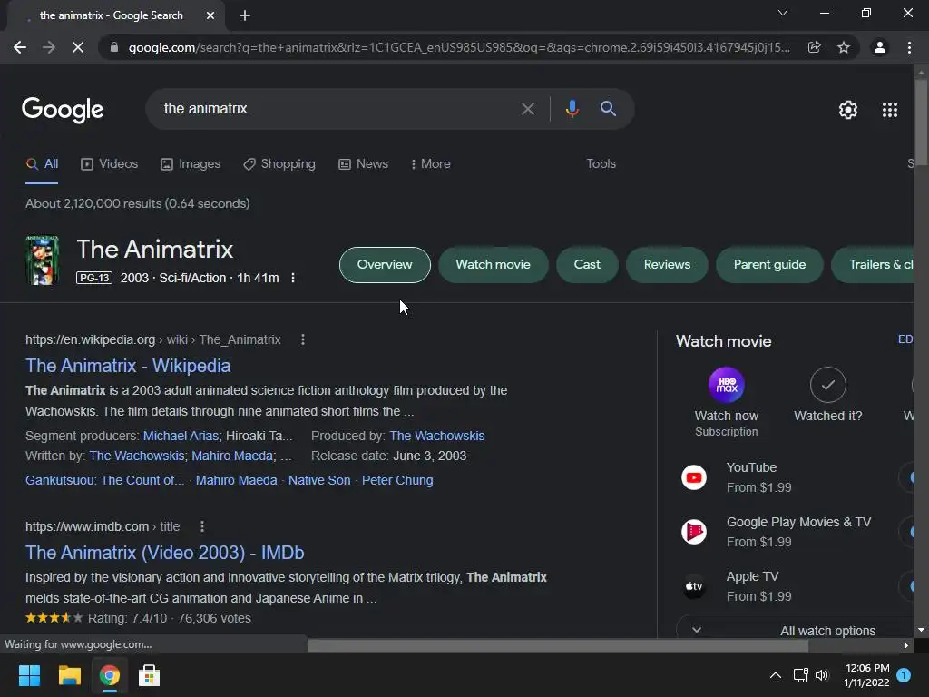
Task: Mark movie as Watched it
Action: (827, 396)
